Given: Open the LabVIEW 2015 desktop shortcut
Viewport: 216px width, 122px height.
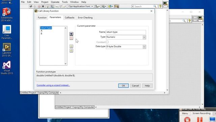Looking at the screenshot, I should [x=7, y=50].
